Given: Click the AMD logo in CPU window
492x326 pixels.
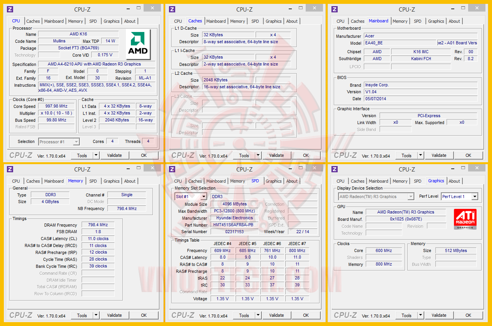Looking at the screenshot, I should coord(138,44).
